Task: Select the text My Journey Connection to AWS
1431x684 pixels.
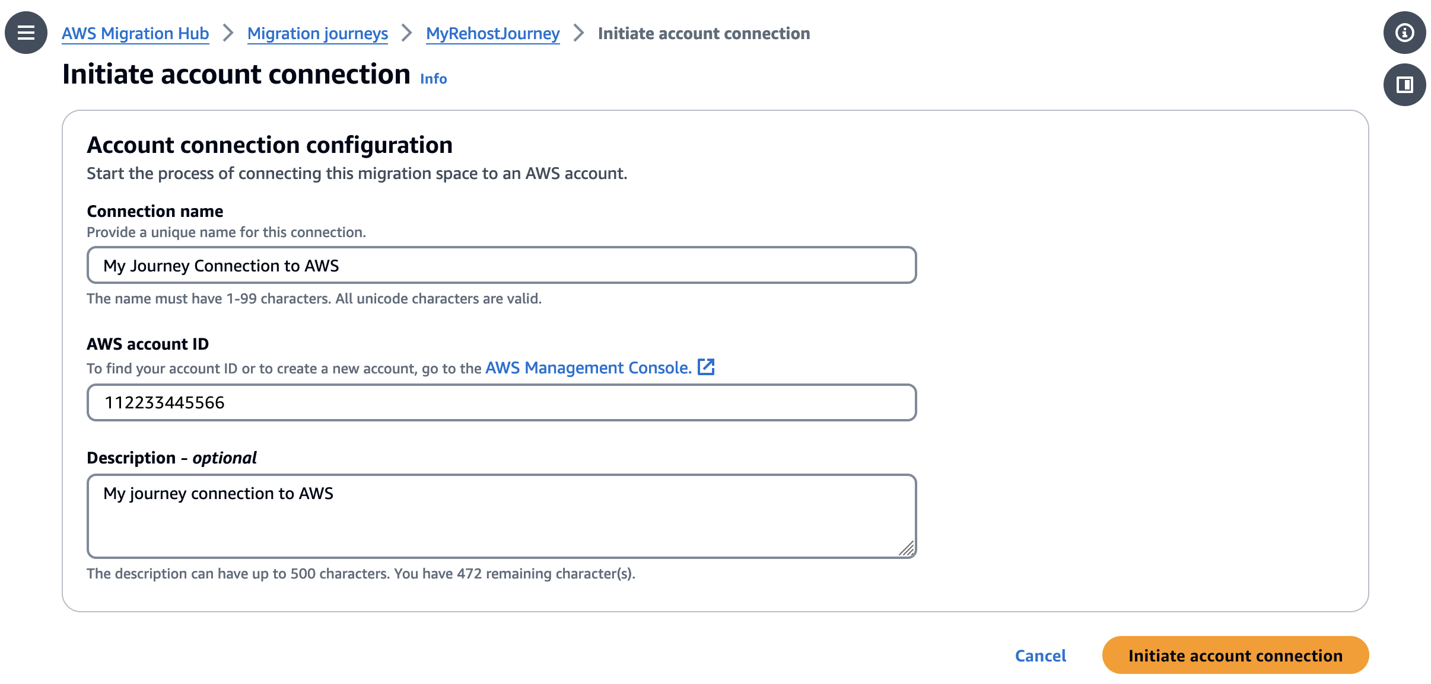Action: tap(222, 266)
